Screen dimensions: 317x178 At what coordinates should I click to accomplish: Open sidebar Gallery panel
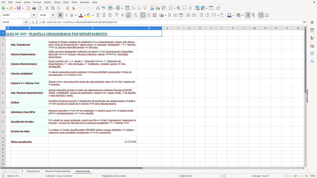[x=312, y=46]
